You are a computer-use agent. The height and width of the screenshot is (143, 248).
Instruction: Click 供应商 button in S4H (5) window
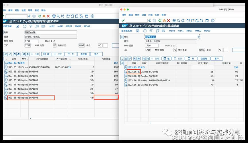coord(204,59)
